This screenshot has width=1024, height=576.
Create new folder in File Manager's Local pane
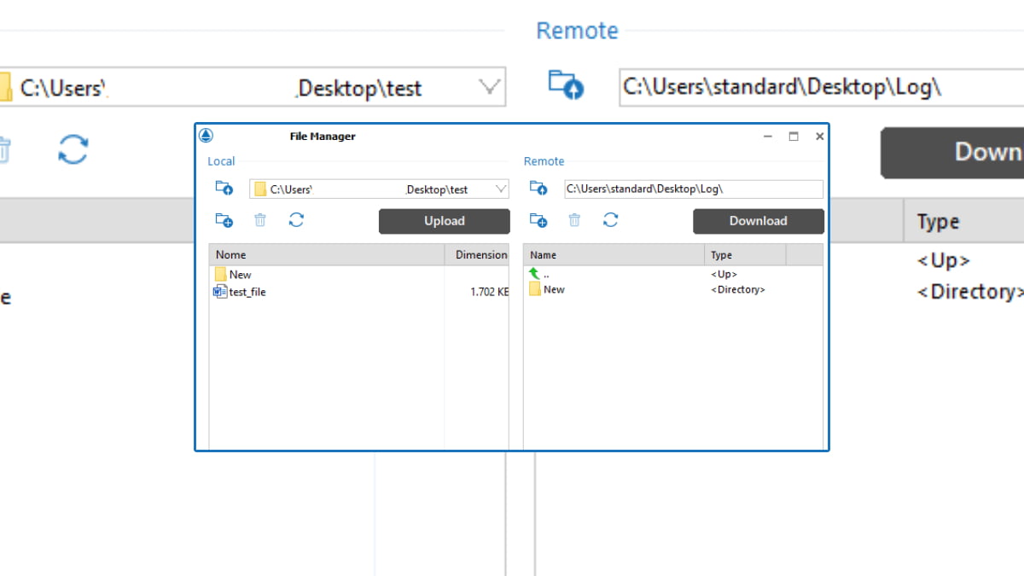click(x=224, y=220)
